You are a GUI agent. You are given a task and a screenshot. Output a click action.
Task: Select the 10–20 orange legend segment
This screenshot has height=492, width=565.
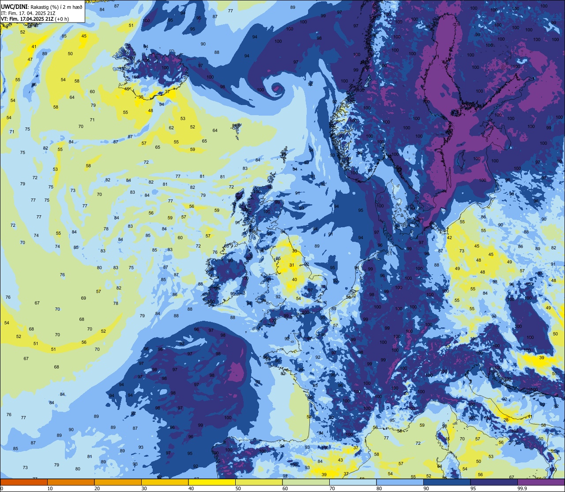coord(71,482)
